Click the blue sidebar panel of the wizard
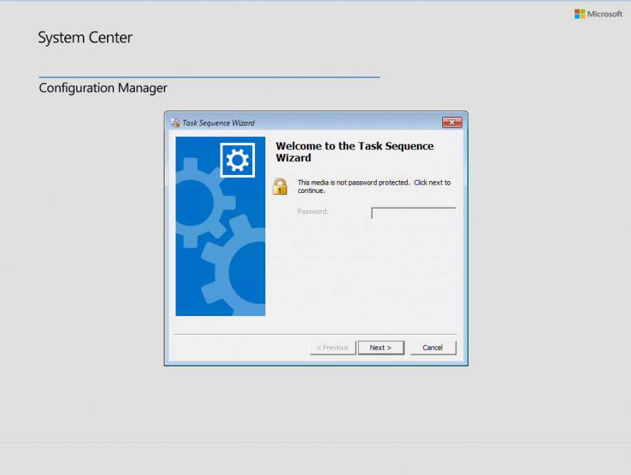This screenshot has width=631, height=475. coord(220,228)
